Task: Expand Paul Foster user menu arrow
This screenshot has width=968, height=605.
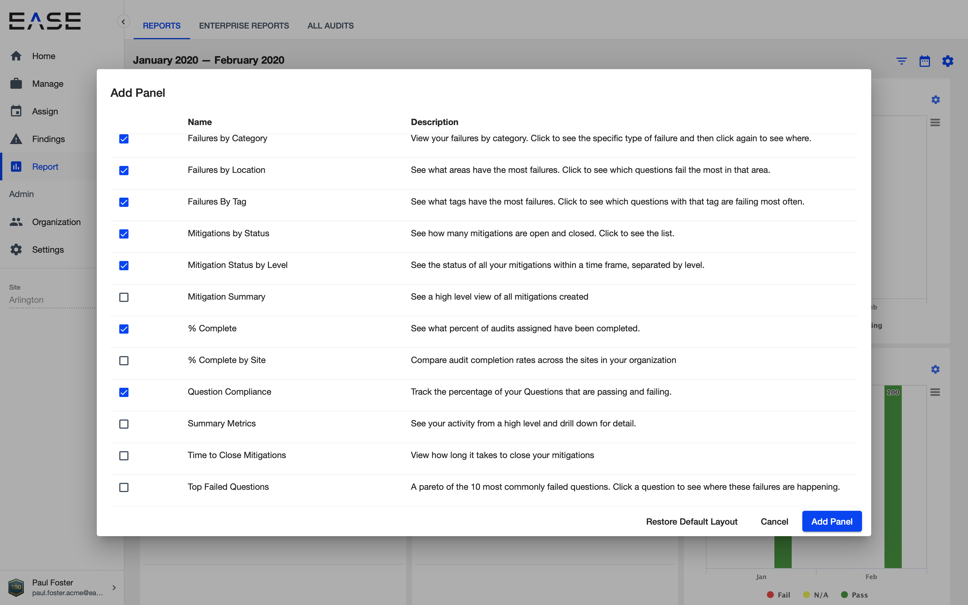Action: coord(114,587)
